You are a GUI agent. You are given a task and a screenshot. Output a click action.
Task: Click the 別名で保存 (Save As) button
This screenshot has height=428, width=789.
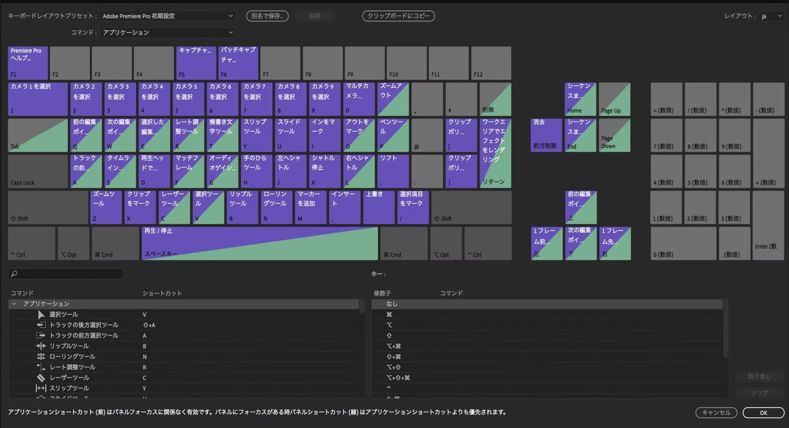267,16
